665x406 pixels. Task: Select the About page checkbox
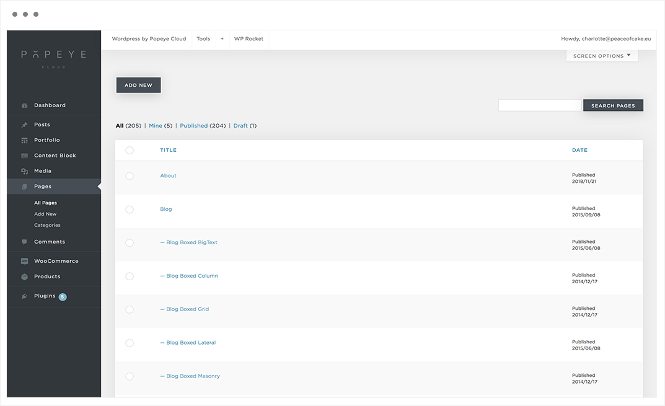coord(130,175)
